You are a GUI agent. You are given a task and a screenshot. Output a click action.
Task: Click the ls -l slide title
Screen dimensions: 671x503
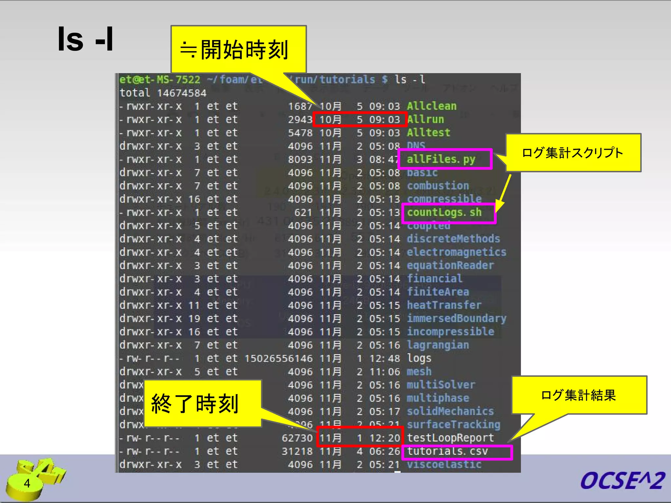tap(86, 40)
